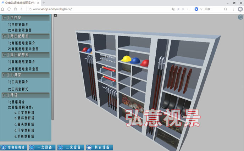This screenshot has width=244, height=151.
Task: Click the browser home icon
Action: click(2, 9)
